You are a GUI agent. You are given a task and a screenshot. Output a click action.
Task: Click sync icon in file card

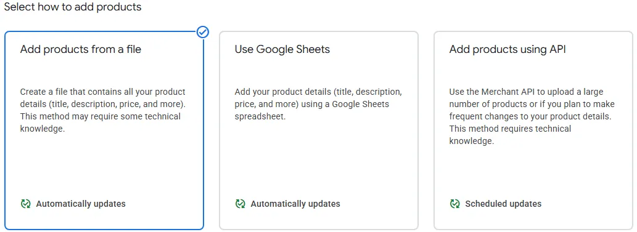pos(26,204)
